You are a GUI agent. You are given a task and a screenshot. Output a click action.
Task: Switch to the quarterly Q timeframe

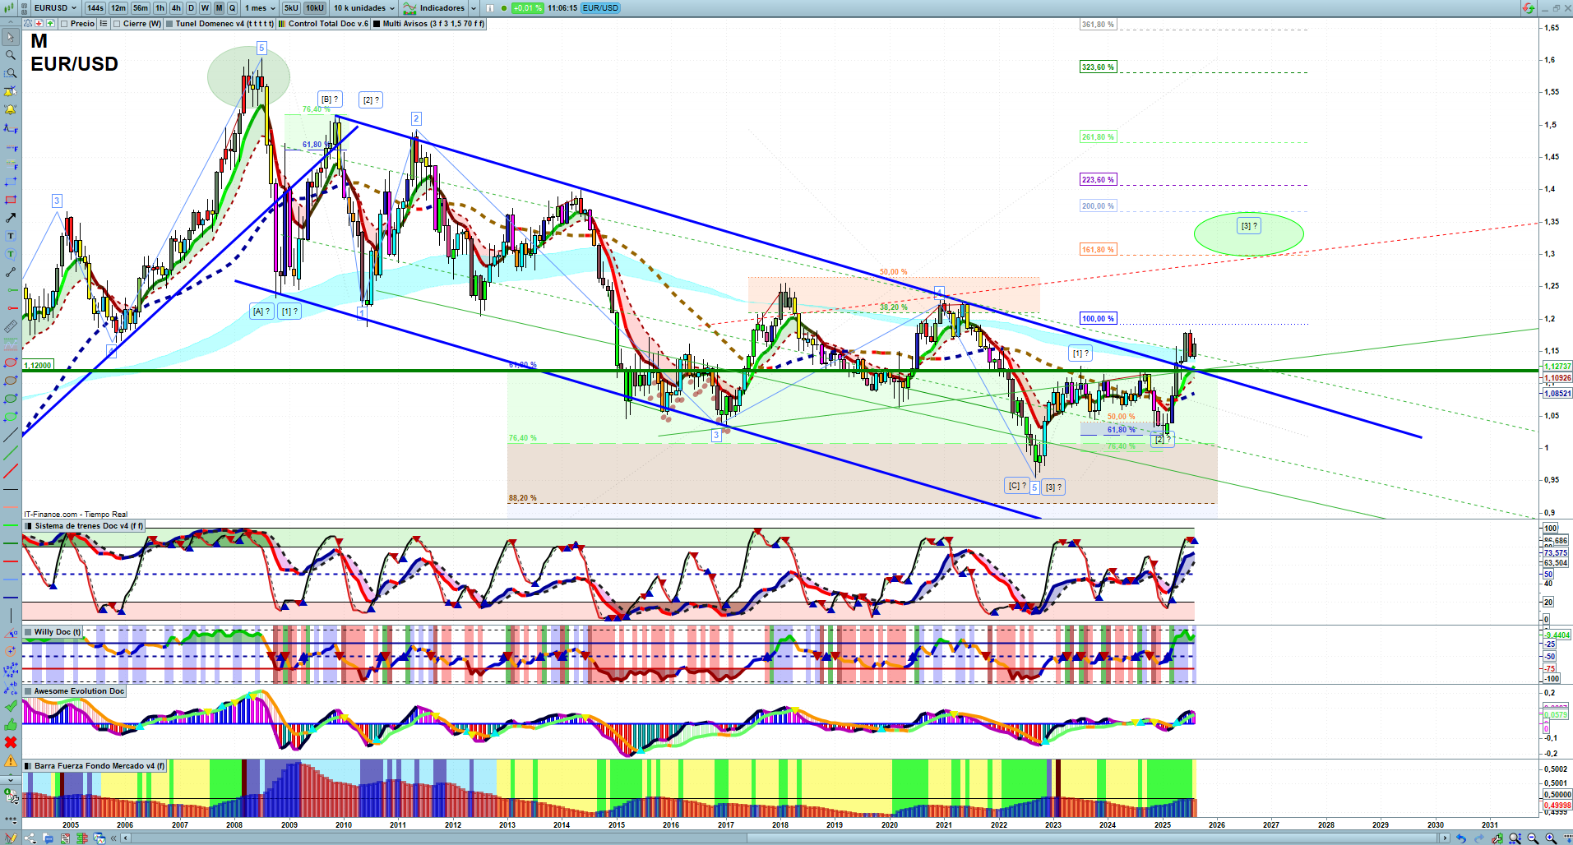(232, 8)
